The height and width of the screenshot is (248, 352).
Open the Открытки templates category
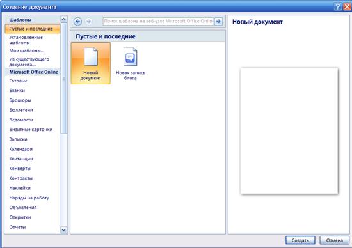point(20,217)
